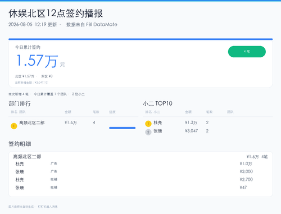Click the "签约明细" heading
Viewport: 281px width, 214px height.
[20, 144]
